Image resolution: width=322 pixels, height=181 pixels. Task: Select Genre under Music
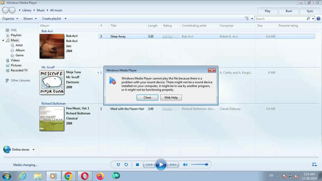[20, 55]
